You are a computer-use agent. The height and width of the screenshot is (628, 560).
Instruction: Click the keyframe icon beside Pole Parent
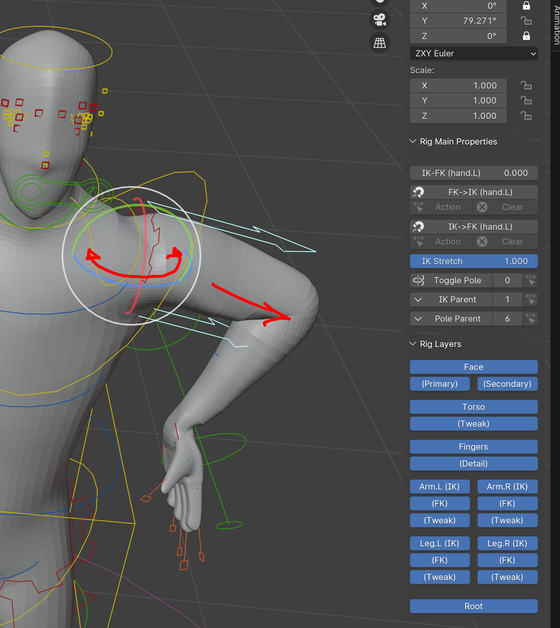click(x=530, y=319)
